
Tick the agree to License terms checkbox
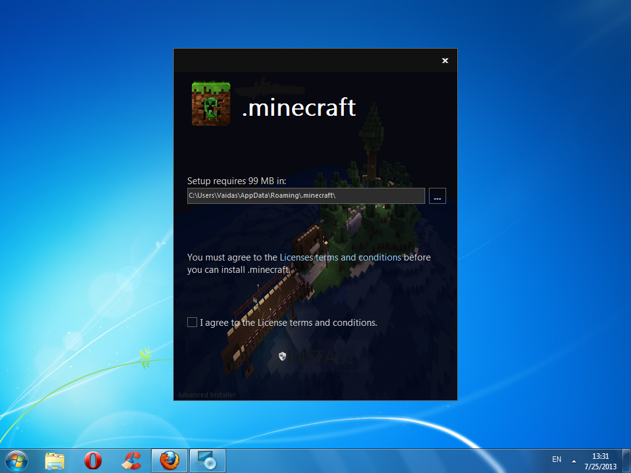(x=192, y=322)
